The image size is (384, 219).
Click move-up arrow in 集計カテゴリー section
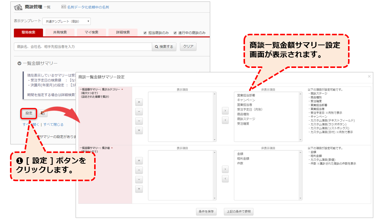[x=139, y=111]
